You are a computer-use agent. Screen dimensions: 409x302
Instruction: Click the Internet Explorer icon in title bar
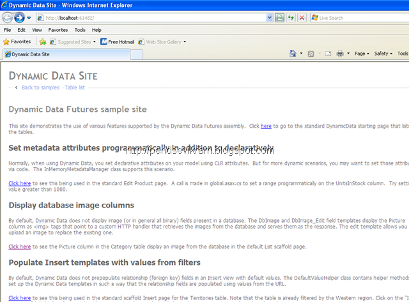(x=4, y=5)
